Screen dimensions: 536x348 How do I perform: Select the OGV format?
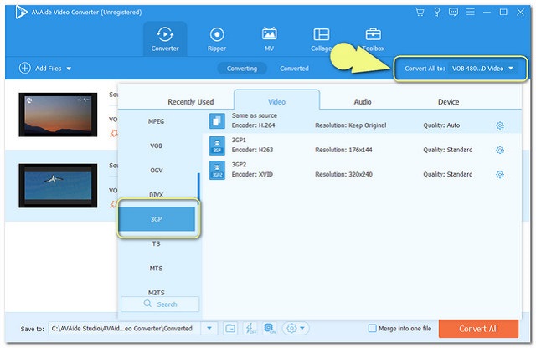coord(156,171)
